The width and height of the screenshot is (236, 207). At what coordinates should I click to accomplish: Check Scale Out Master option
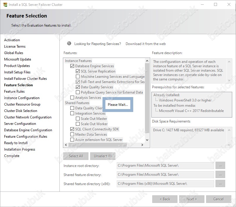click(x=78, y=119)
